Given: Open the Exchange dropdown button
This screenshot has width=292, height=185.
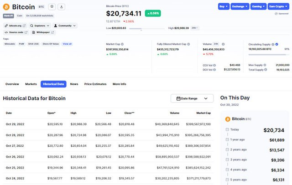Looking at the screenshot, I should (x=240, y=6).
